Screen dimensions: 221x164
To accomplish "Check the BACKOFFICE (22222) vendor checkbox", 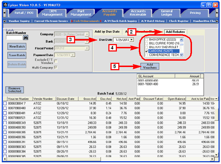I will click(147, 40).
